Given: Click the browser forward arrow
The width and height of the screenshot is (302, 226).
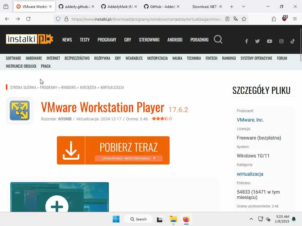Looking at the screenshot, I should click(x=18, y=19).
